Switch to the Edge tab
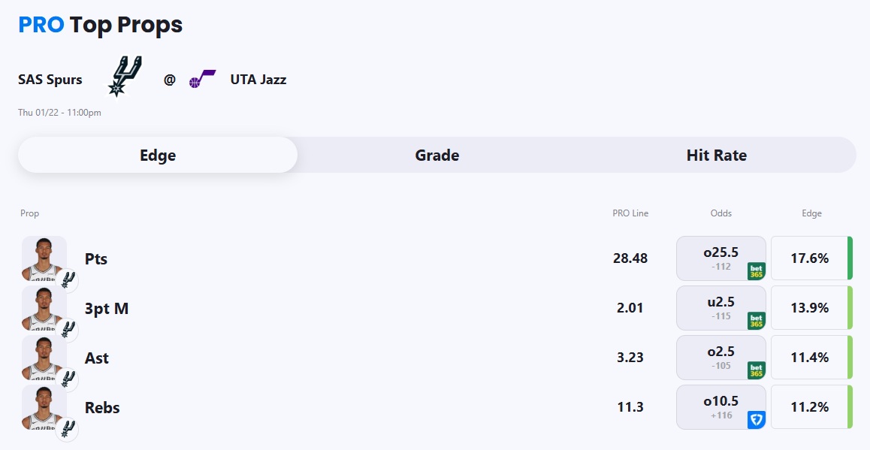The height and width of the screenshot is (450, 870). 158,156
